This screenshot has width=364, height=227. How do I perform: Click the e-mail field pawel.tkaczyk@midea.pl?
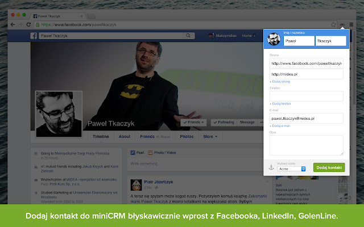pos(307,119)
